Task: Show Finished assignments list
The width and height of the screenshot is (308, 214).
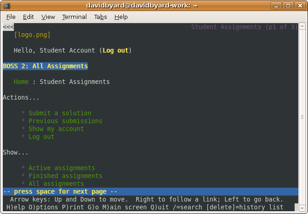Action: (66, 176)
